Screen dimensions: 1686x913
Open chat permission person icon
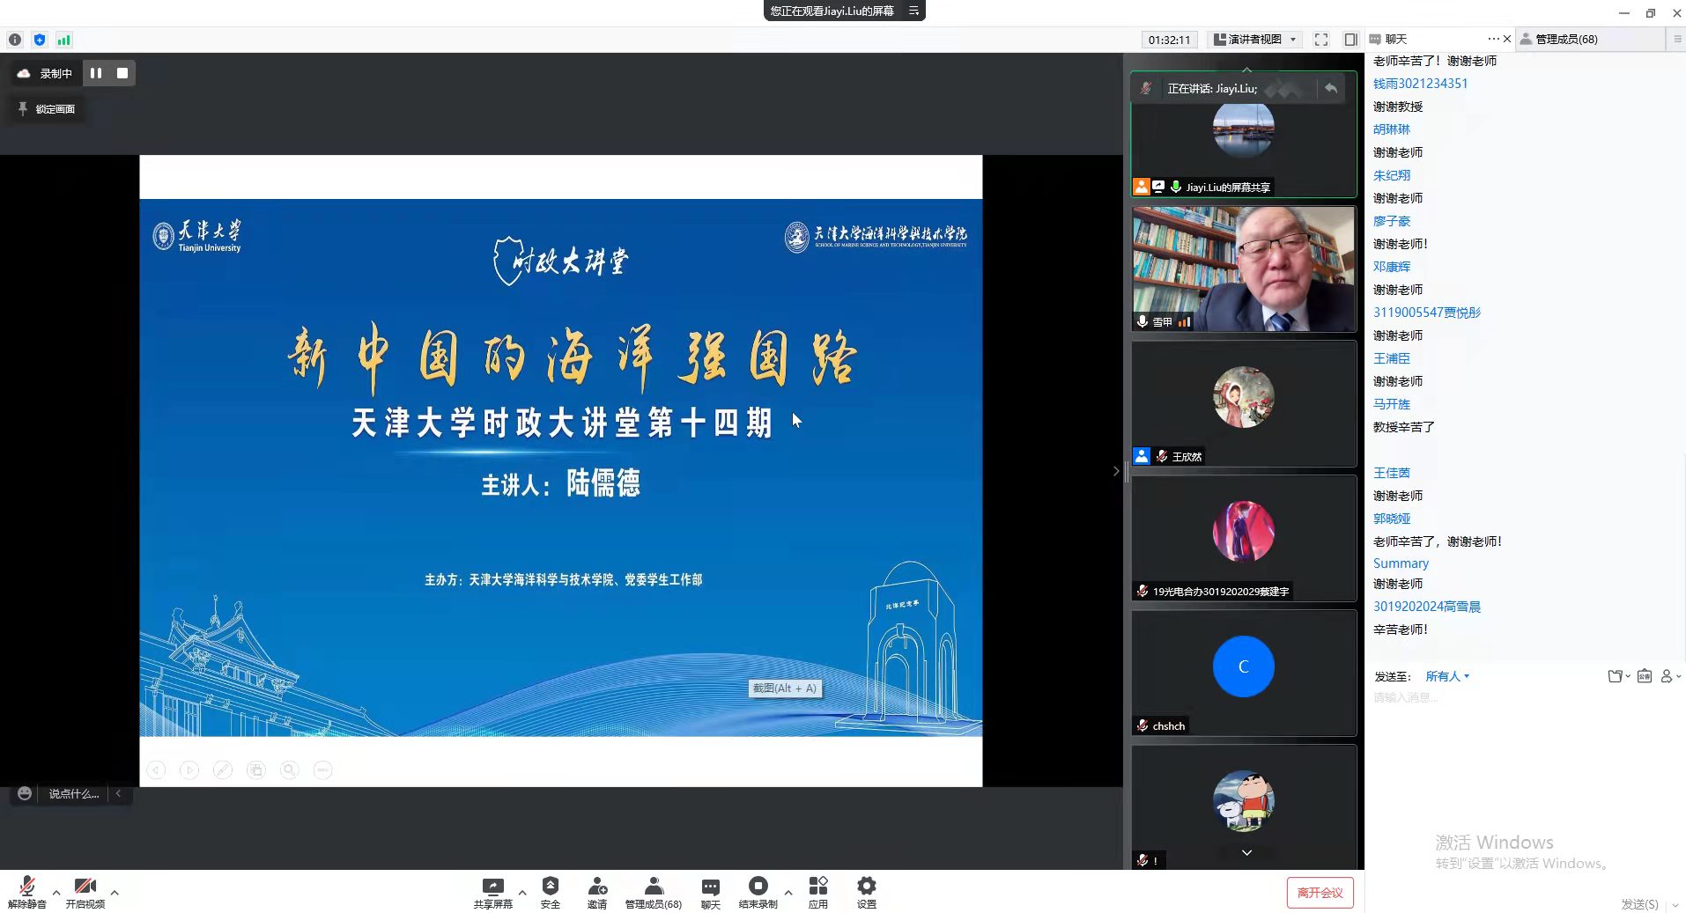pos(1667,676)
